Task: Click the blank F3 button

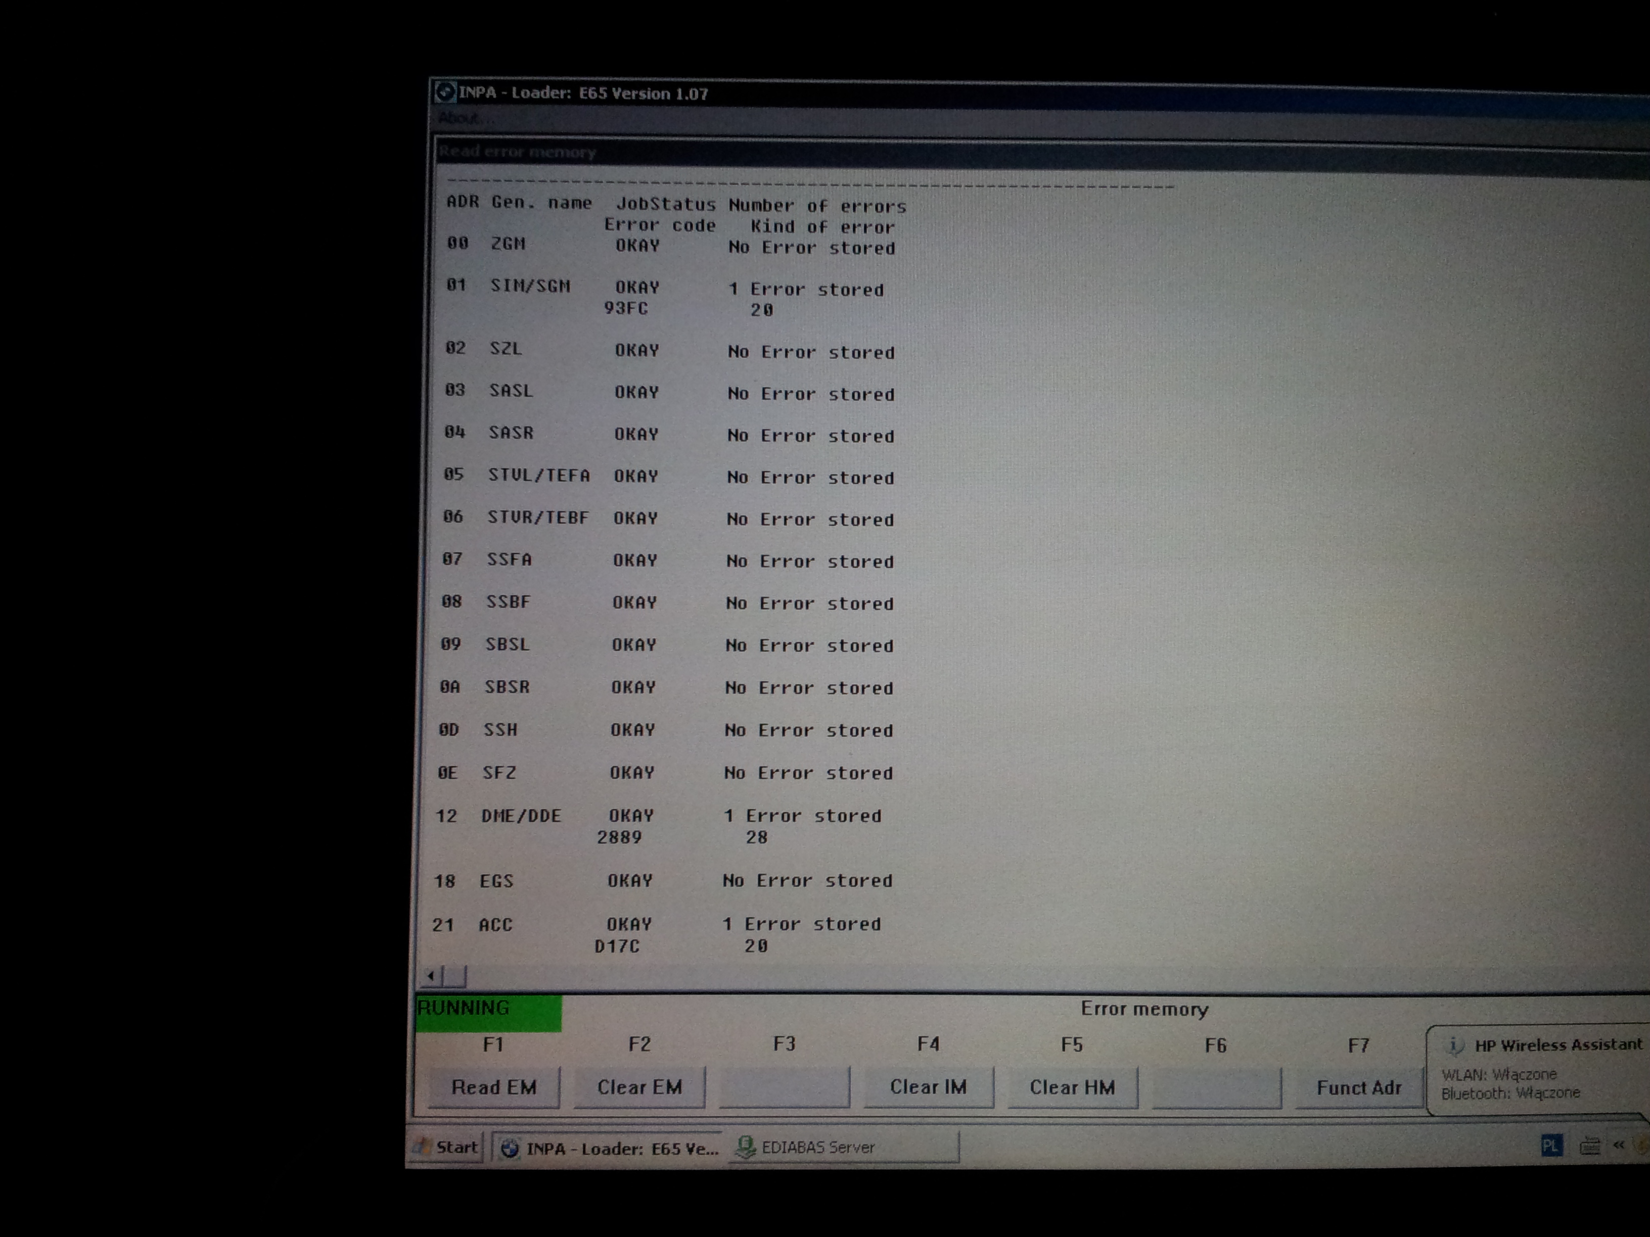Action: pyautogui.click(x=784, y=1087)
